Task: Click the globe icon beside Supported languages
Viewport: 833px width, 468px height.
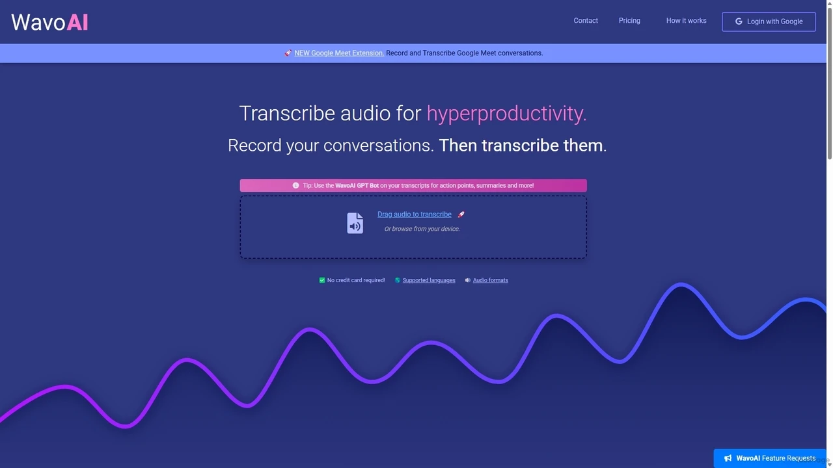Action: pos(398,280)
